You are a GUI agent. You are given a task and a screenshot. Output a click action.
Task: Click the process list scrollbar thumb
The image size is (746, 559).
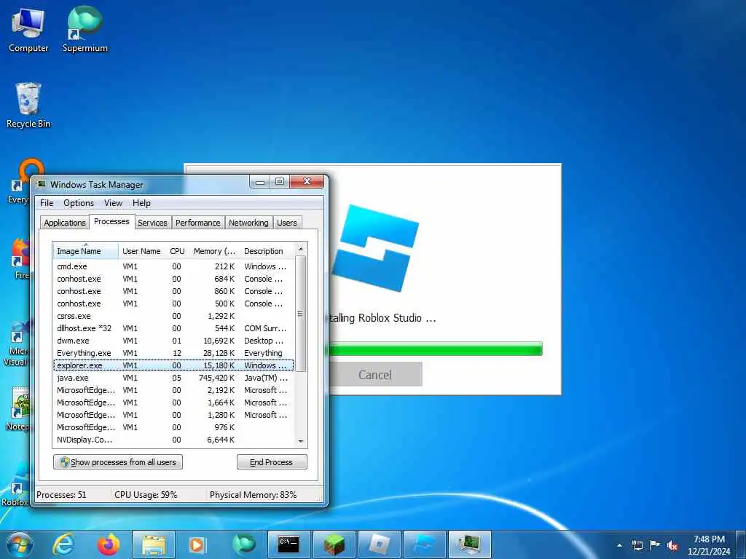(300, 314)
